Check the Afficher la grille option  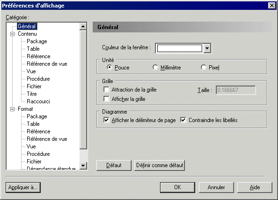106,99
